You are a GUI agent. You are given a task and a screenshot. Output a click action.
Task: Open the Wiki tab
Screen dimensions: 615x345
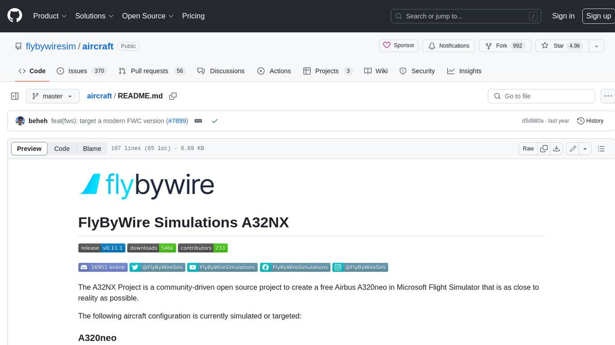376,71
